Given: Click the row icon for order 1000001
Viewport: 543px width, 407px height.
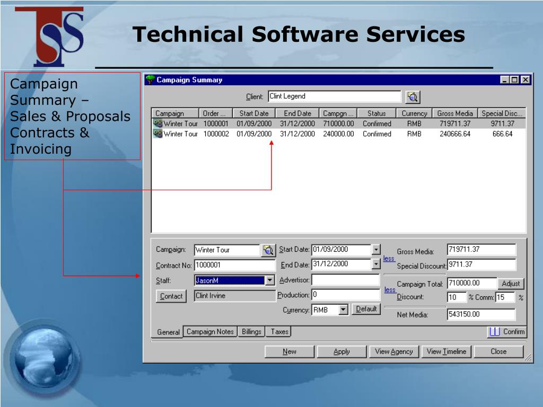Looking at the screenshot, I should (158, 123).
